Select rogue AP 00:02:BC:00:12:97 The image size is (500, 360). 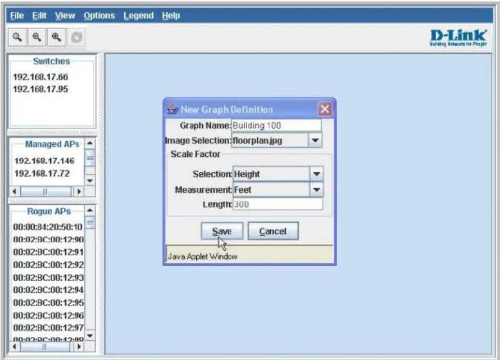click(48, 327)
